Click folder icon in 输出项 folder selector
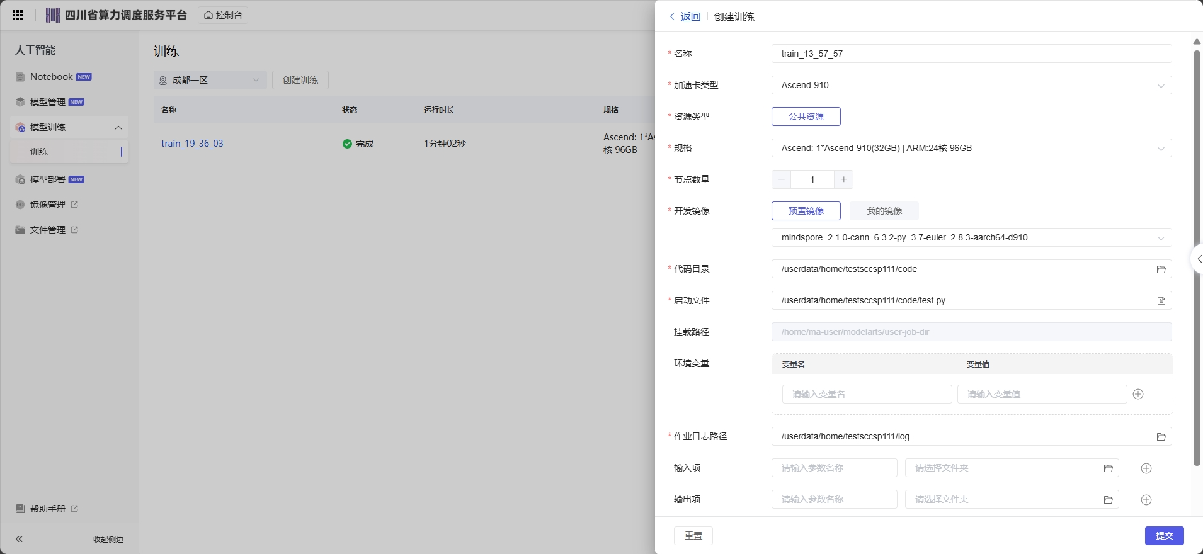This screenshot has width=1203, height=554. coord(1108,500)
